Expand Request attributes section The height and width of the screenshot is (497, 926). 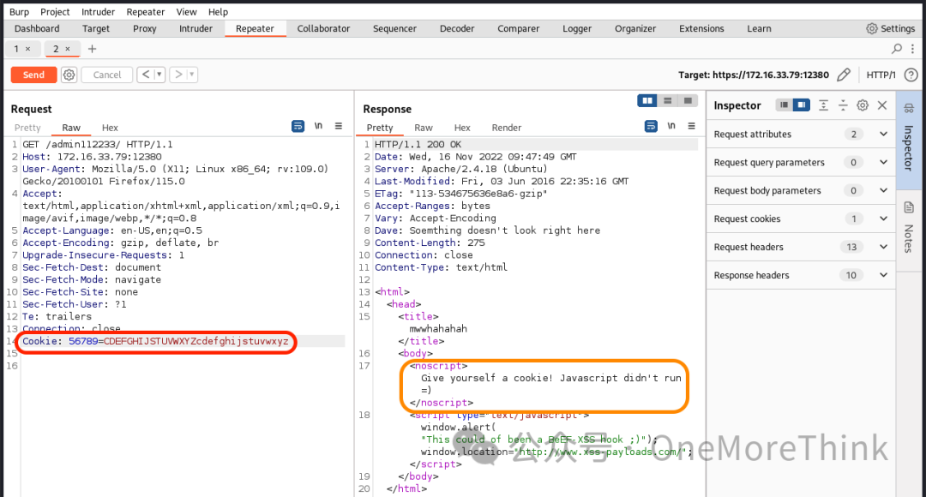pos(801,134)
